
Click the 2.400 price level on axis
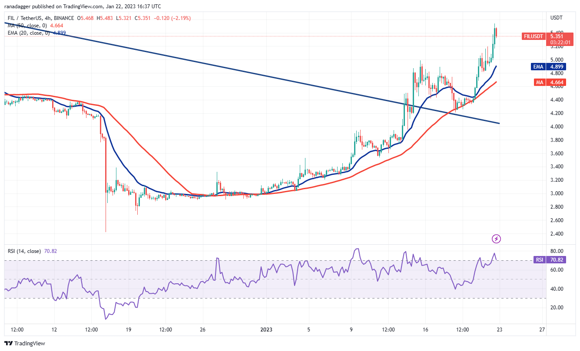click(x=557, y=234)
